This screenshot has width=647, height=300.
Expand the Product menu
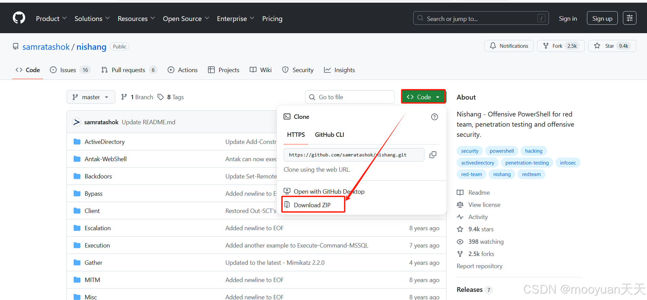pyautogui.click(x=51, y=19)
